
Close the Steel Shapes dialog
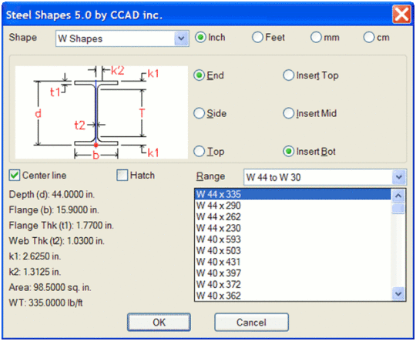401,15
